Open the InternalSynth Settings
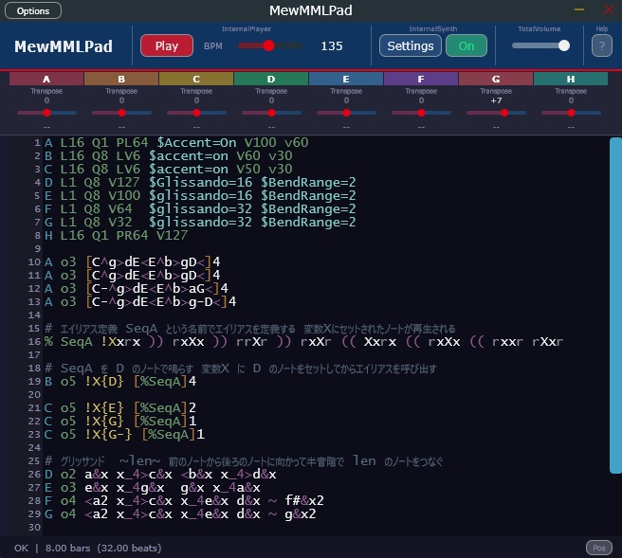The height and width of the screenshot is (558, 622). point(411,45)
